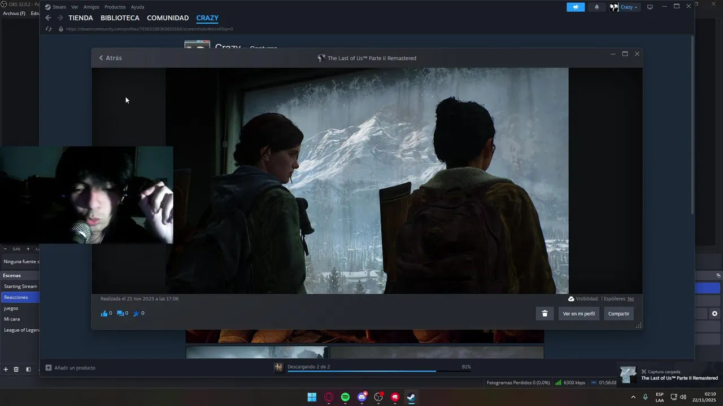Delete screenshot with trash button
This screenshot has height=406, width=723.
click(545, 314)
